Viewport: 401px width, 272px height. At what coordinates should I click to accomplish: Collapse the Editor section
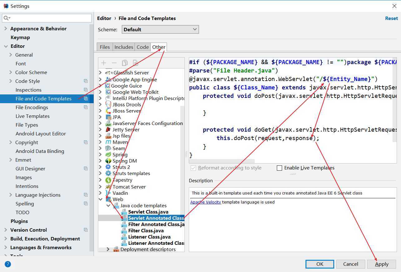coord(6,46)
